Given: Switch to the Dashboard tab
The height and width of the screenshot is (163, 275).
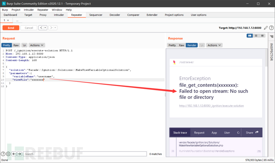Looking at the screenshot, I should coord(10,15).
